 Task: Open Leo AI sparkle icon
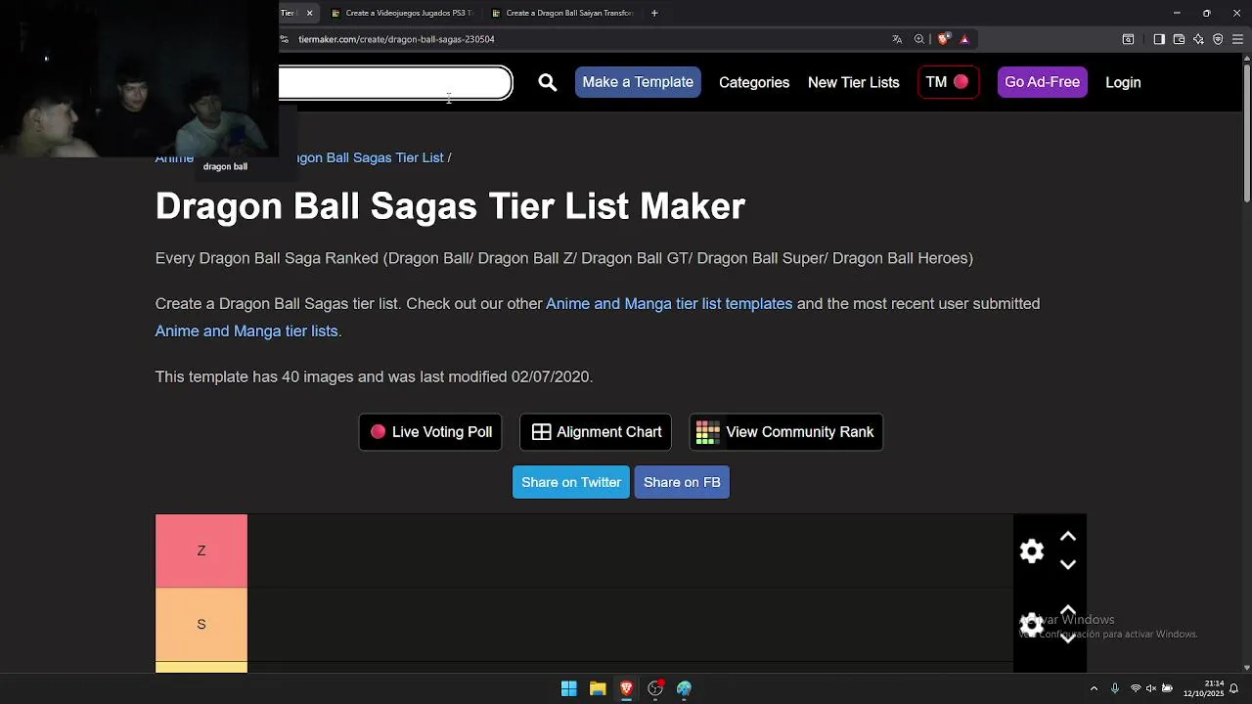[x=1198, y=39]
